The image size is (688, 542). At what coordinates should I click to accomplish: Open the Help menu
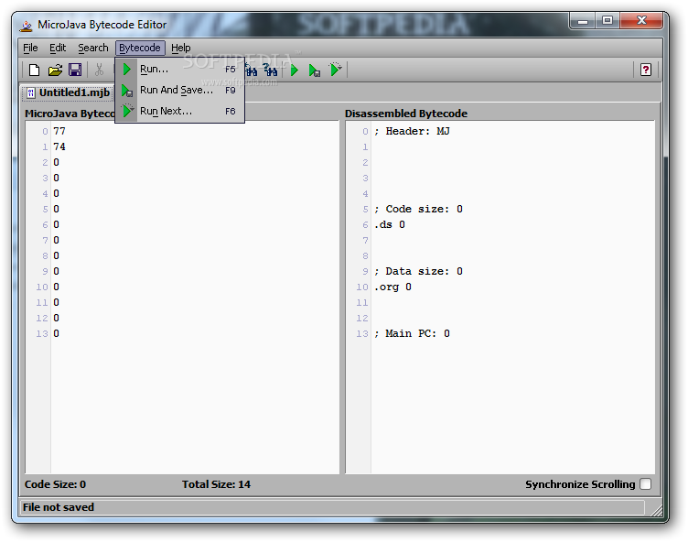click(x=181, y=48)
